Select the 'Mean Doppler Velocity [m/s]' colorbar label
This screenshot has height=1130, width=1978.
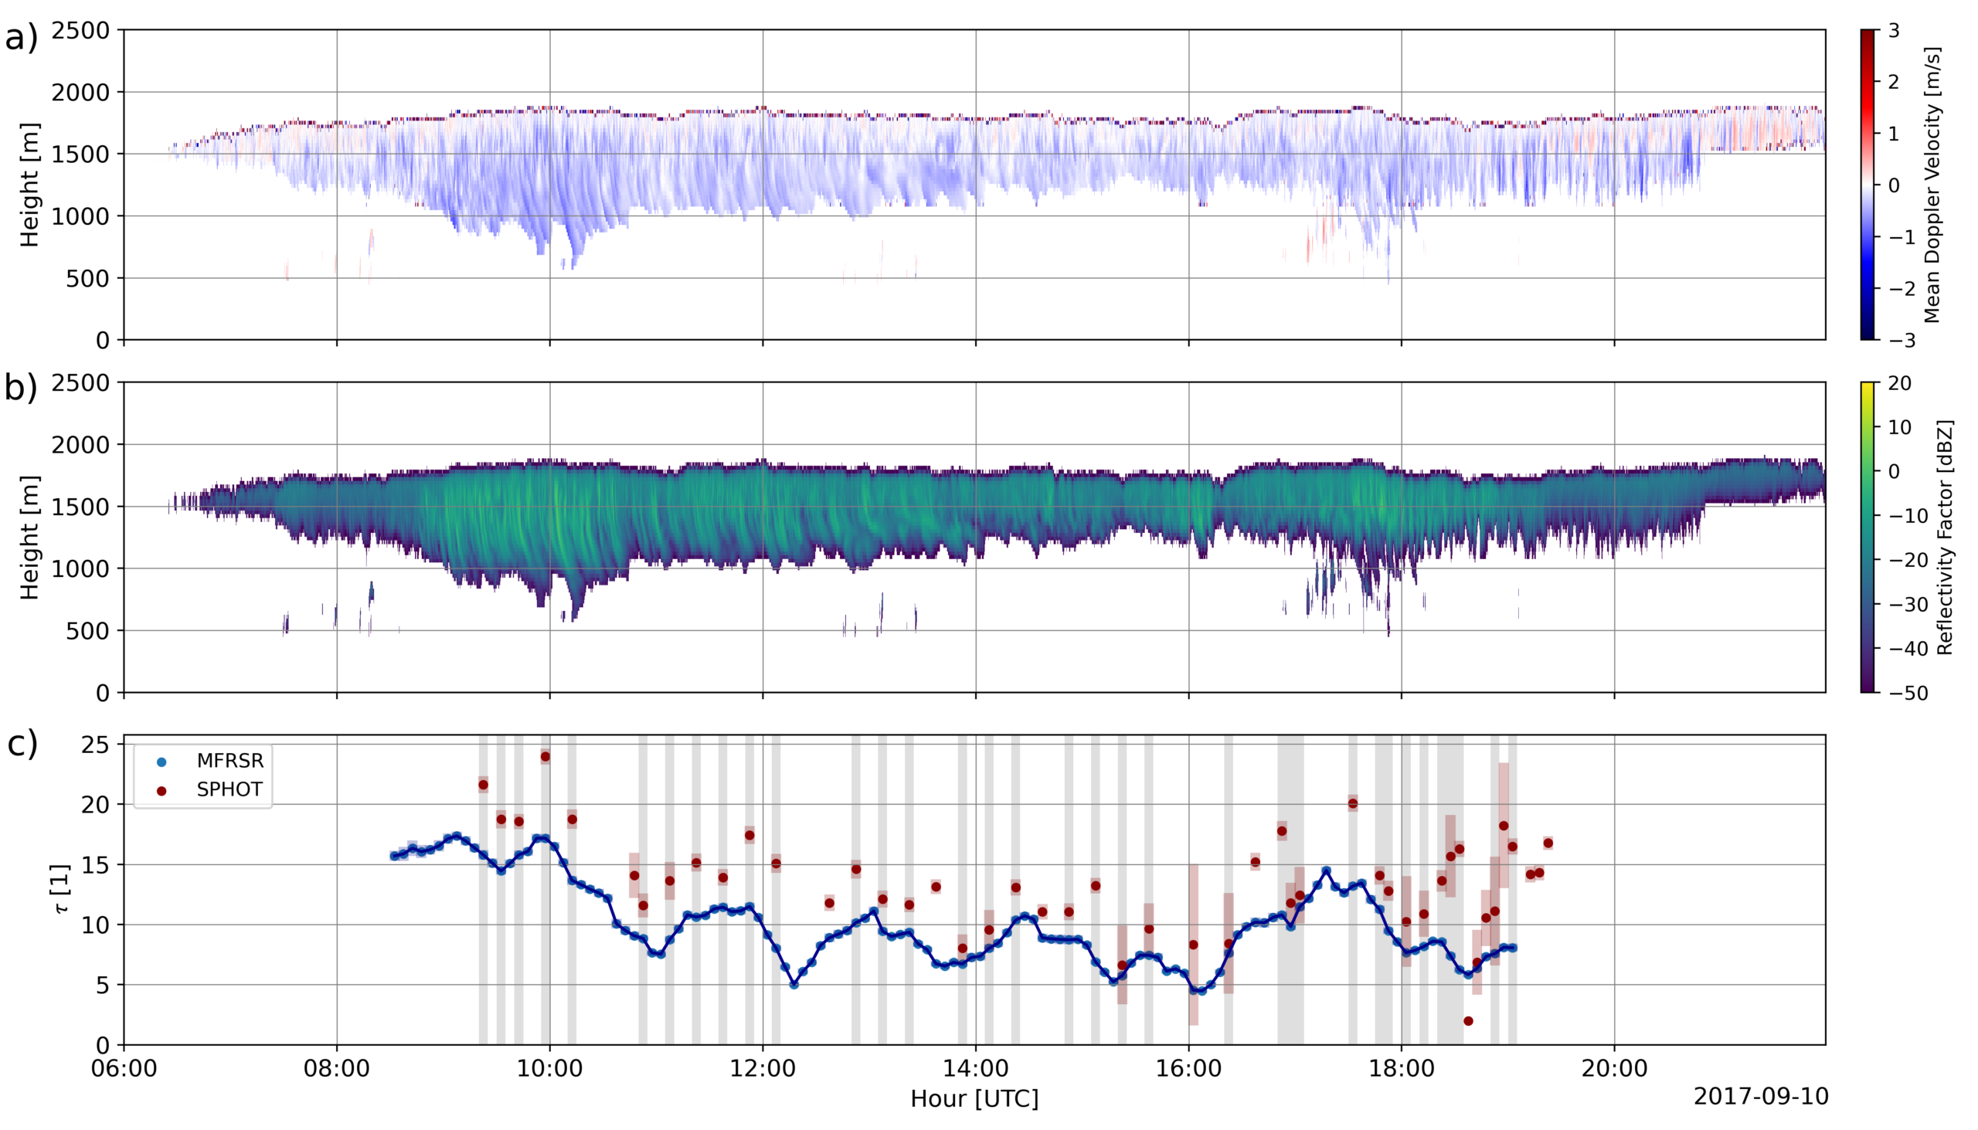tap(1932, 185)
